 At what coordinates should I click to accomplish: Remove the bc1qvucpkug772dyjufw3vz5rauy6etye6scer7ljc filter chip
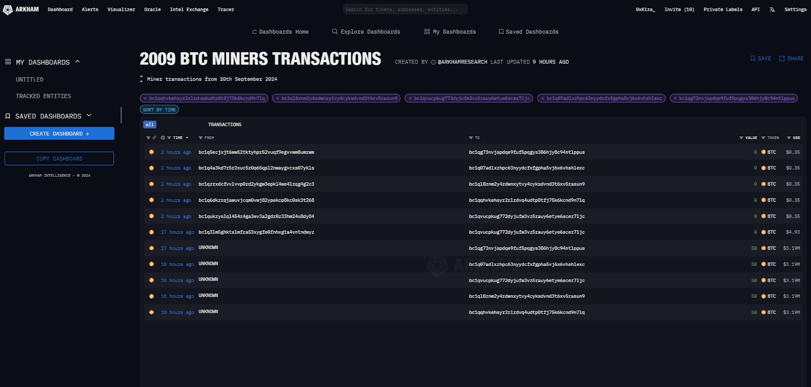pyautogui.click(x=410, y=98)
